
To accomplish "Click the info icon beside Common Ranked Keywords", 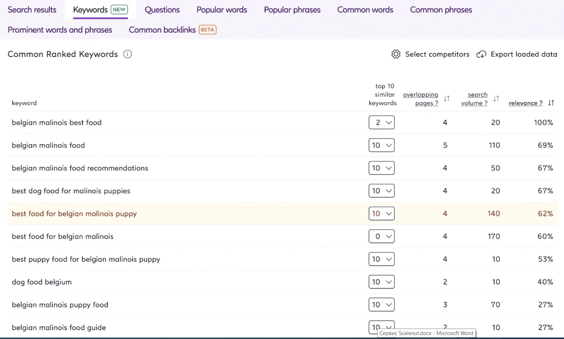I will [x=128, y=54].
